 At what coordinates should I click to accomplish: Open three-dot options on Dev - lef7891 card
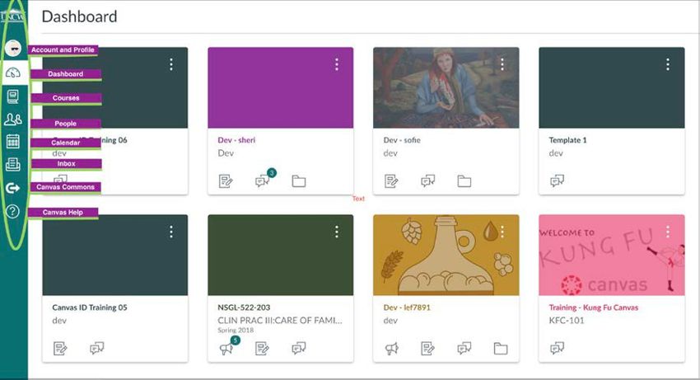pyautogui.click(x=502, y=232)
